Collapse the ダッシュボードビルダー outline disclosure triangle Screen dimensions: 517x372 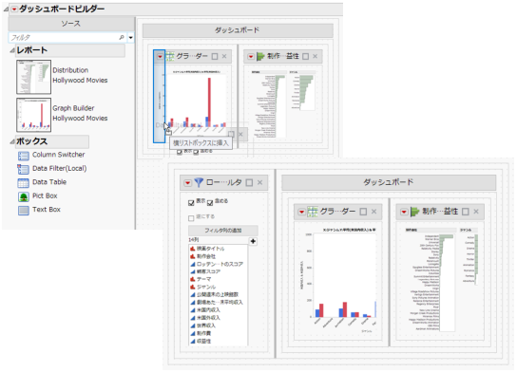(7, 9)
